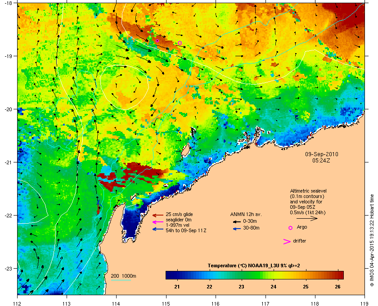
Task: Click the IMOS copyright timestamp text
Action: tap(372, 241)
